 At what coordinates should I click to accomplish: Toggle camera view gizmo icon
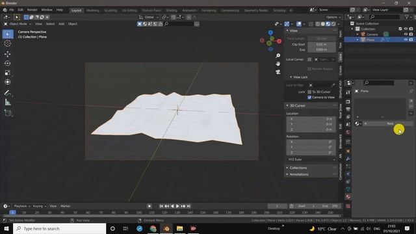point(278,72)
